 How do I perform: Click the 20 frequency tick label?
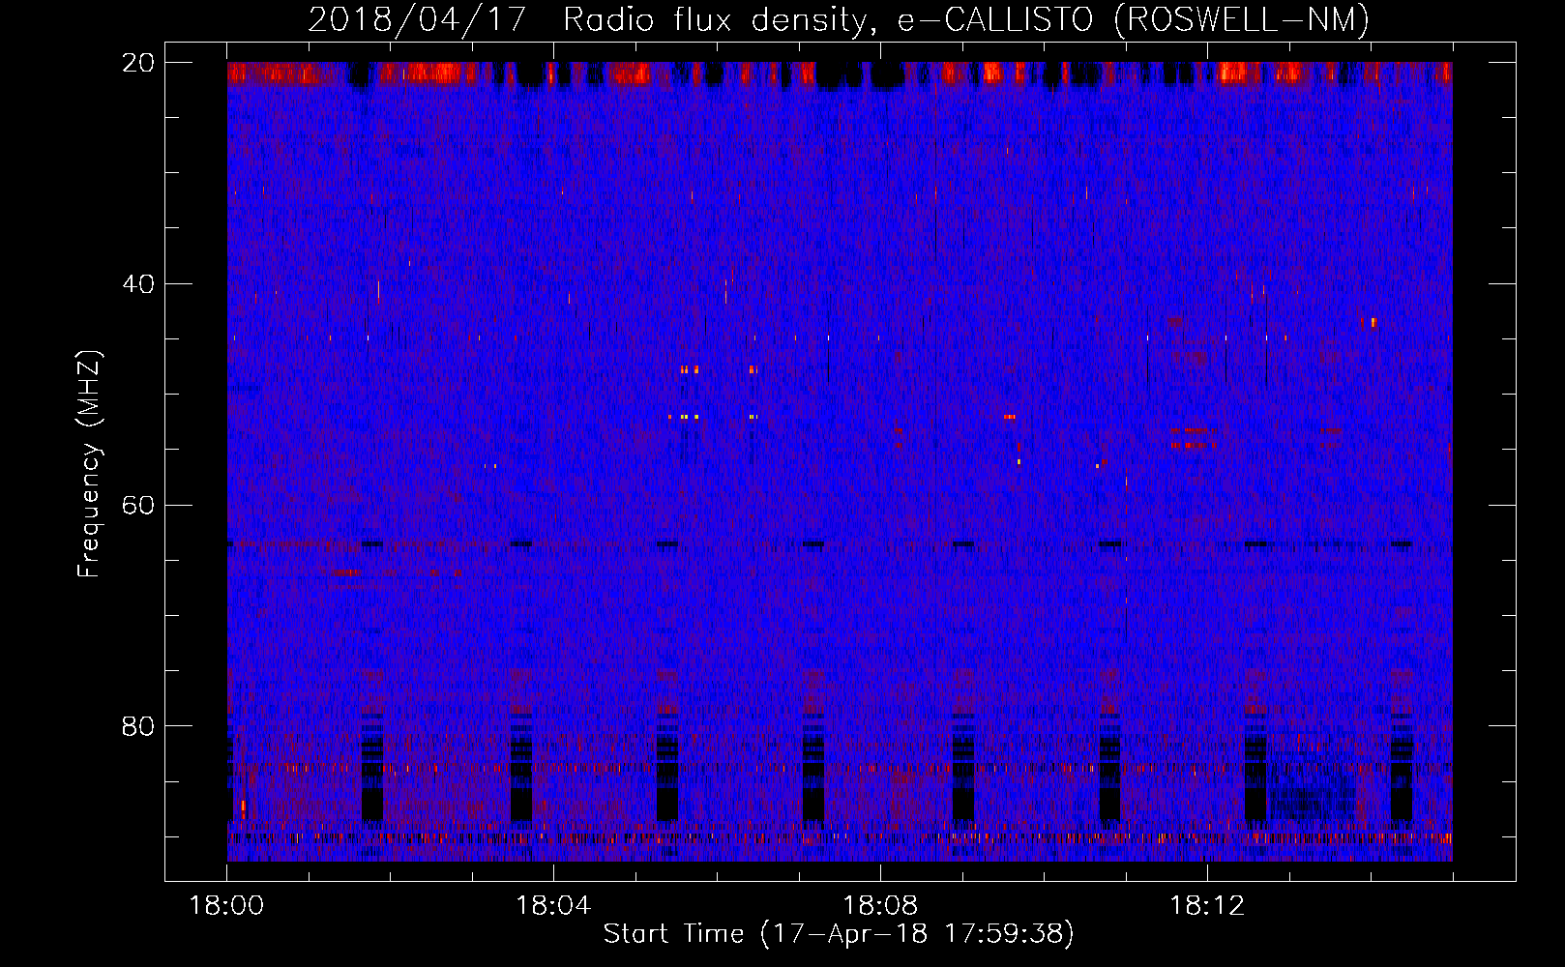pyautogui.click(x=138, y=63)
